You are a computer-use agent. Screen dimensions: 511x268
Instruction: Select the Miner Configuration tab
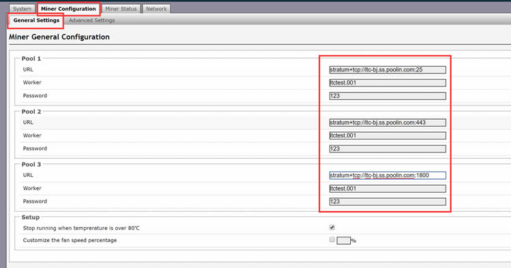pos(68,9)
